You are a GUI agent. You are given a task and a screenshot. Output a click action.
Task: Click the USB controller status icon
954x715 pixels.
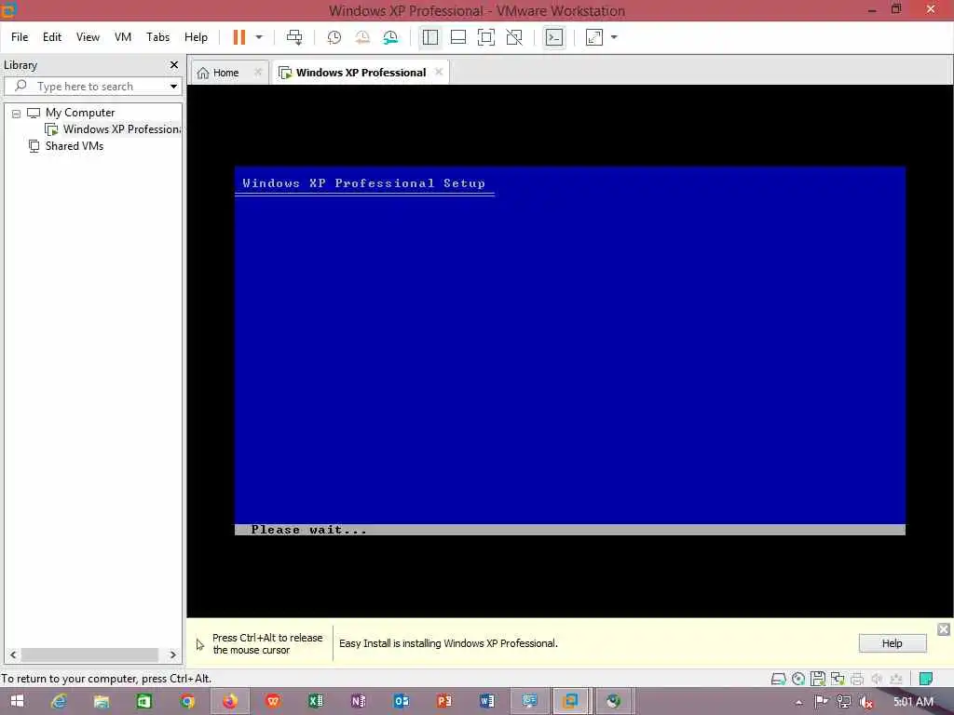pyautogui.click(x=896, y=679)
